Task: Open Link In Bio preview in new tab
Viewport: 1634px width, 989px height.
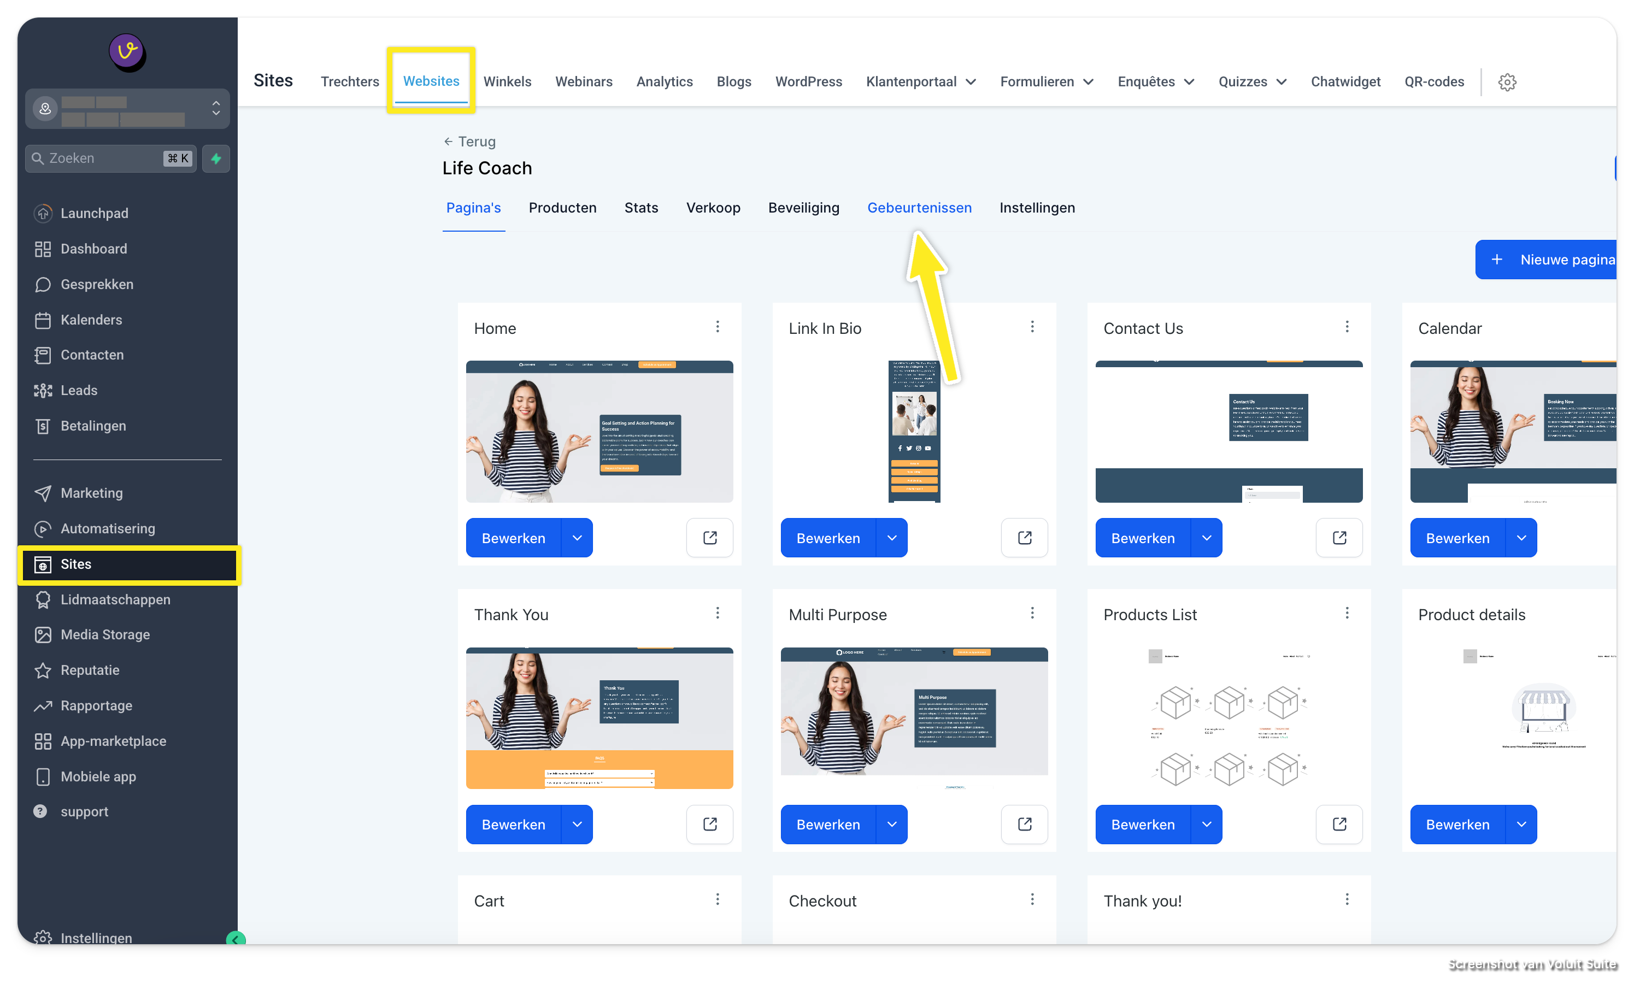Action: coord(1025,538)
